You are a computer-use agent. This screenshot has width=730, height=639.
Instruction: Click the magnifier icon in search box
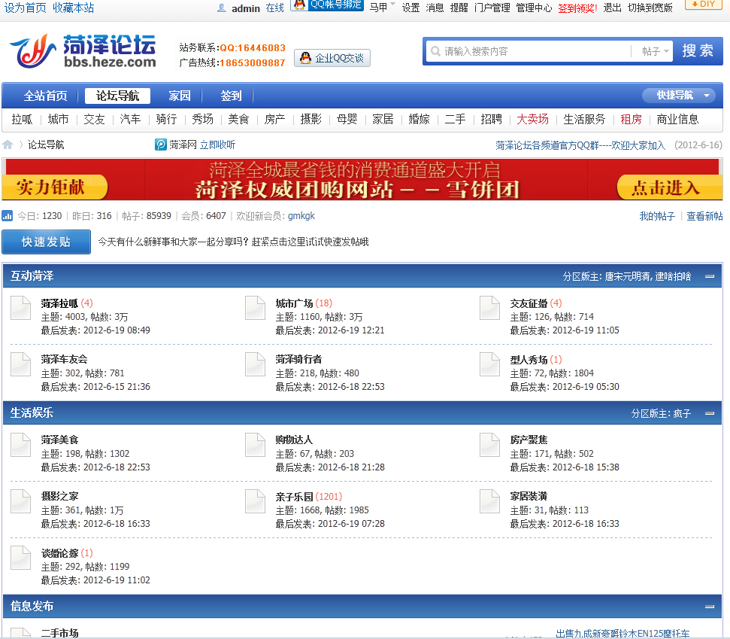coord(435,50)
